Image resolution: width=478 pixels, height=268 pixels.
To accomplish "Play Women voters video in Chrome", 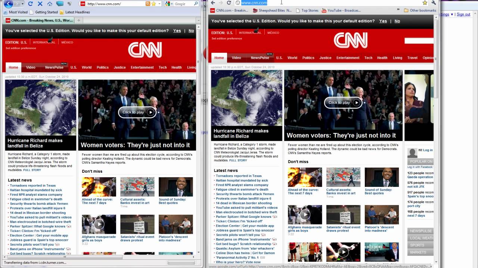I will pos(343,103).
